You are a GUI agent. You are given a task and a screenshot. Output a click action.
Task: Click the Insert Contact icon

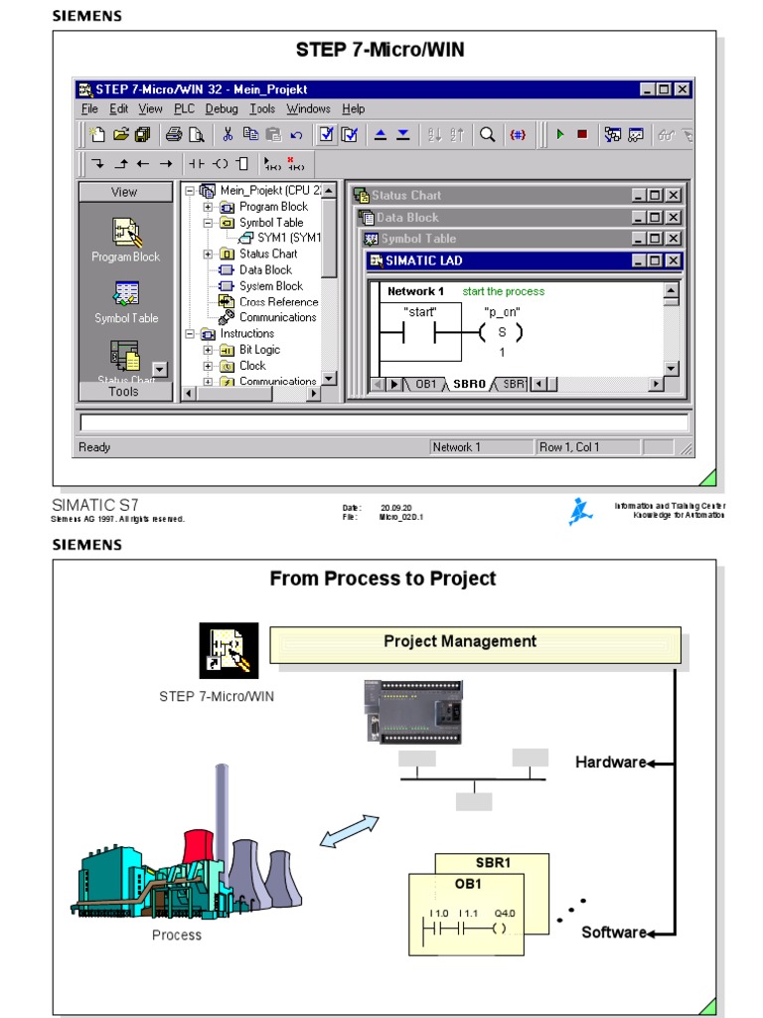[197, 164]
